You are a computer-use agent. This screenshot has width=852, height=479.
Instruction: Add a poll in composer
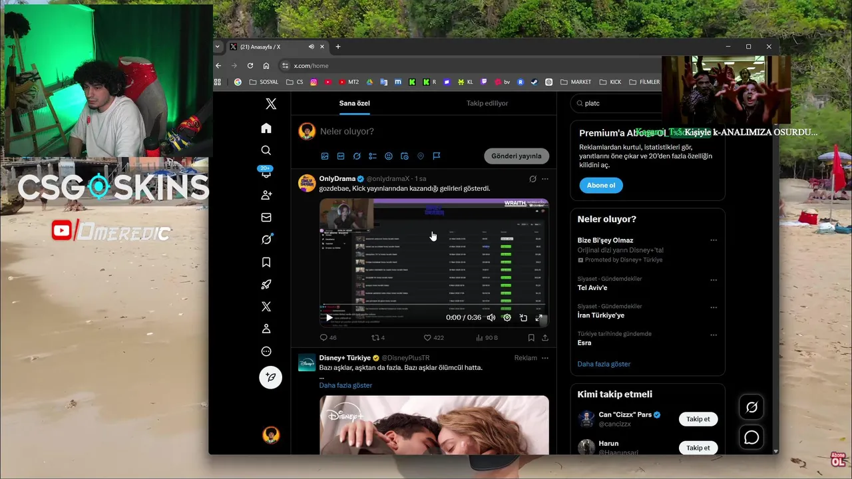(x=373, y=156)
